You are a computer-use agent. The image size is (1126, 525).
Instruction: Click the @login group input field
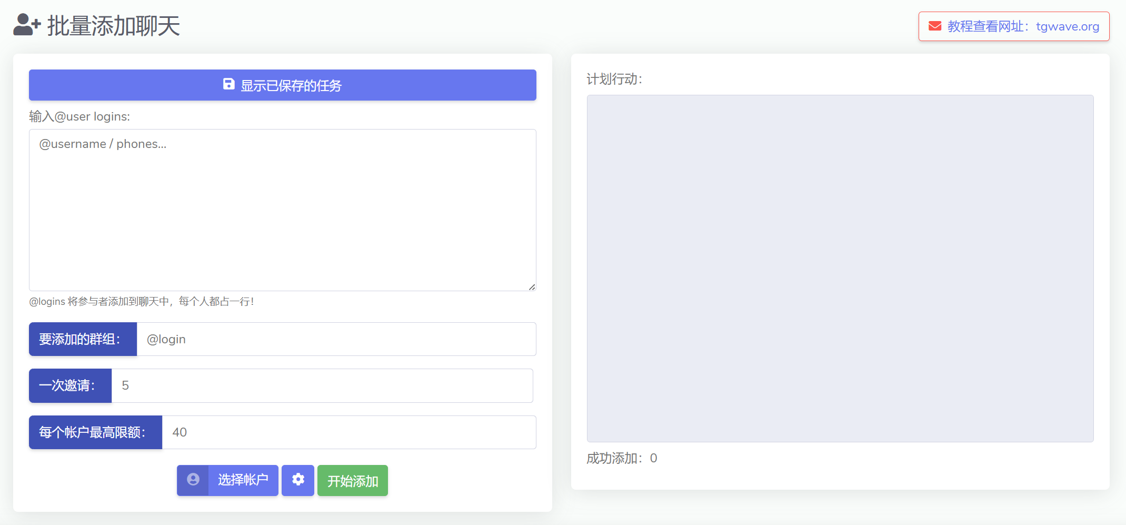click(336, 339)
